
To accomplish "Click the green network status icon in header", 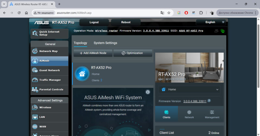I will 223,31.
